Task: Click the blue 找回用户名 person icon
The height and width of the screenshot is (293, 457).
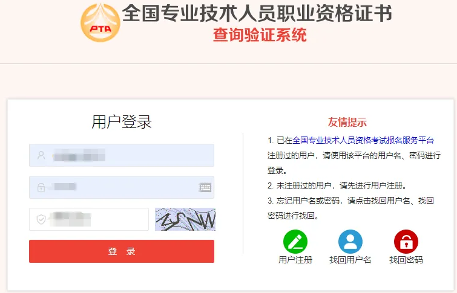Action: click(x=350, y=242)
